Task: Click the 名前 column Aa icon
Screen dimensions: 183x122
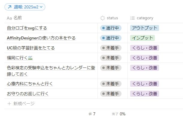Action: tap(9, 18)
